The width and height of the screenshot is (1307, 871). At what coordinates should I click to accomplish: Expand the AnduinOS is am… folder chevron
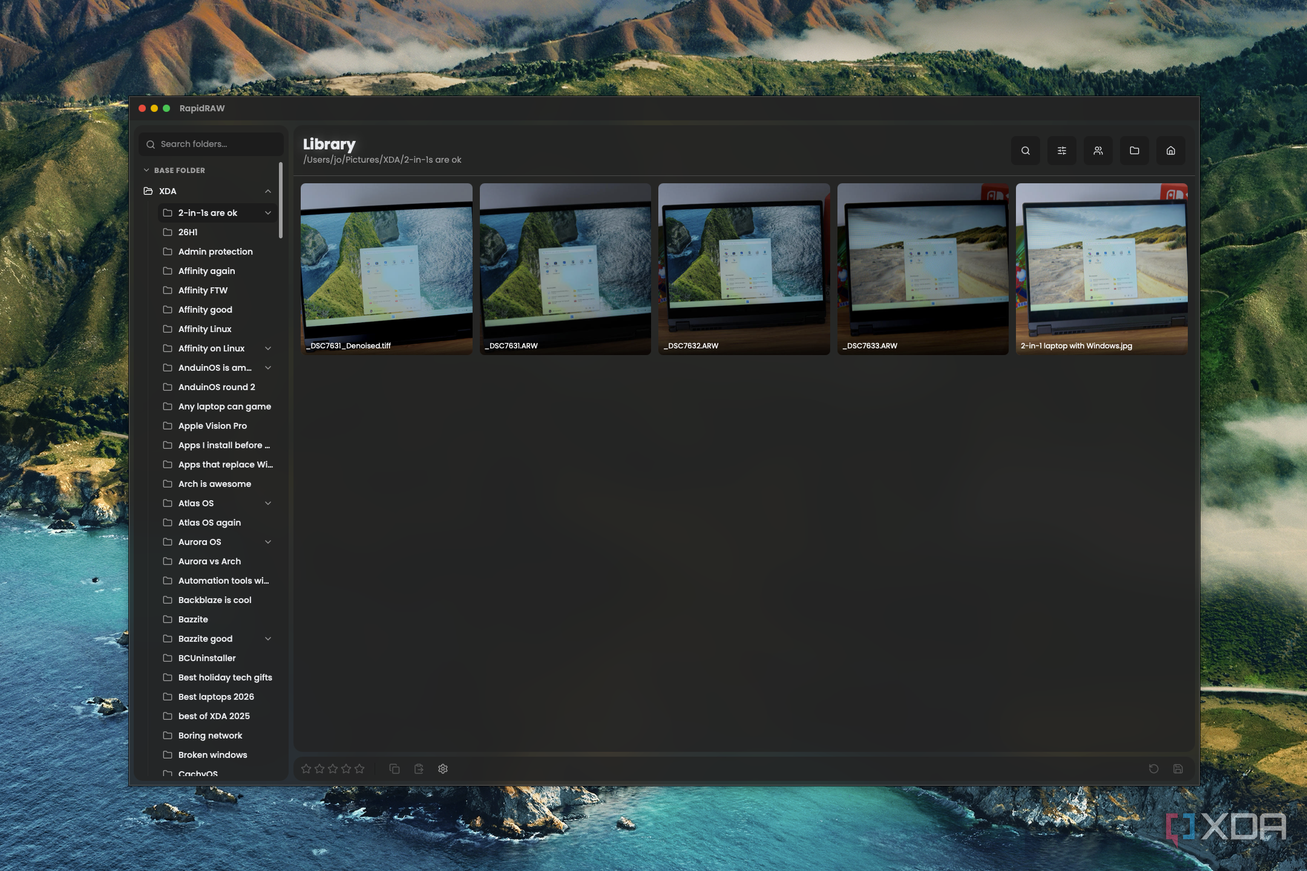268,368
